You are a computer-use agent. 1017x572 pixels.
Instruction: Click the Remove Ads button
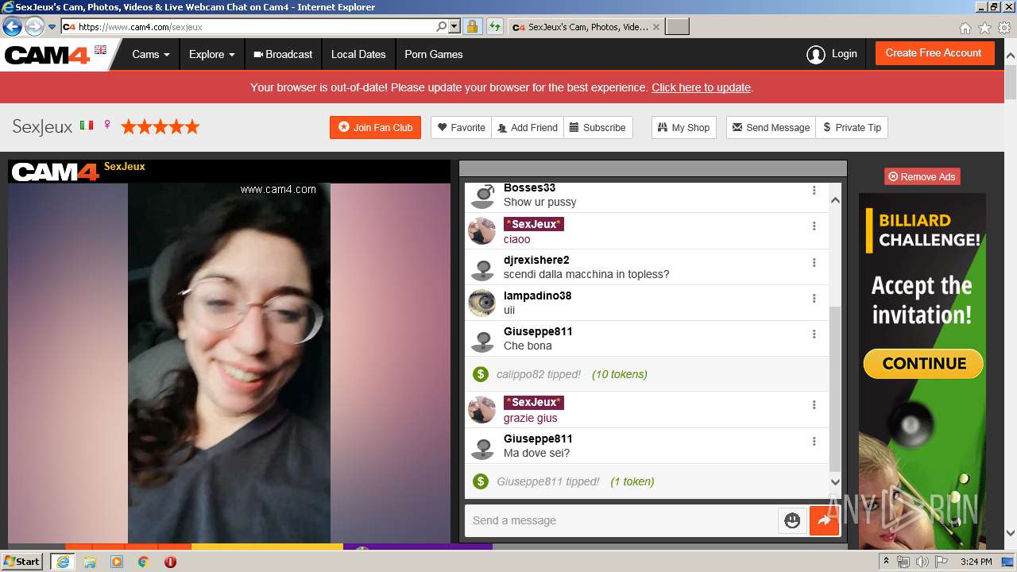coord(922,176)
